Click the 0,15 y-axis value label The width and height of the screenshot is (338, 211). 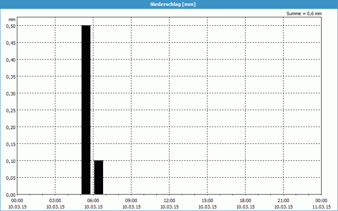click(x=11, y=144)
